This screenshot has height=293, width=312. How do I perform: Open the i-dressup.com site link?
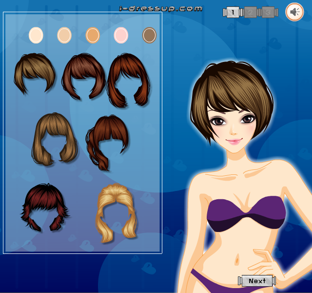coord(160,9)
